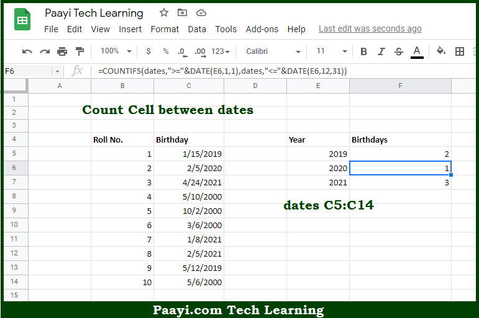Select the 'Birthdays' header cell
The image size is (479, 318).
pos(400,139)
